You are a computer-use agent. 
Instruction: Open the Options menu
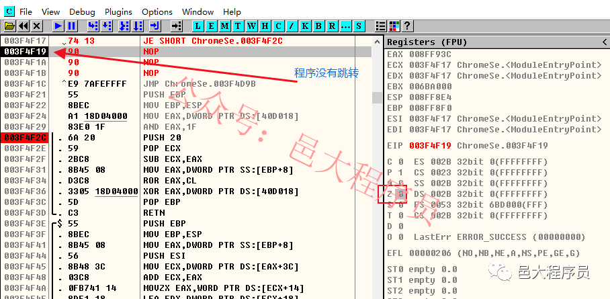pyautogui.click(x=157, y=11)
